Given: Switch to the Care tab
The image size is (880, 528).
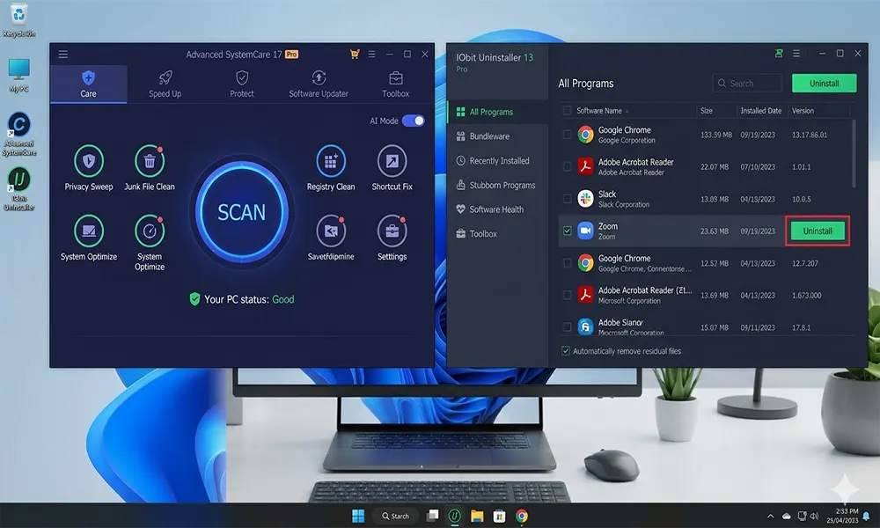Looking at the screenshot, I should click(x=88, y=84).
